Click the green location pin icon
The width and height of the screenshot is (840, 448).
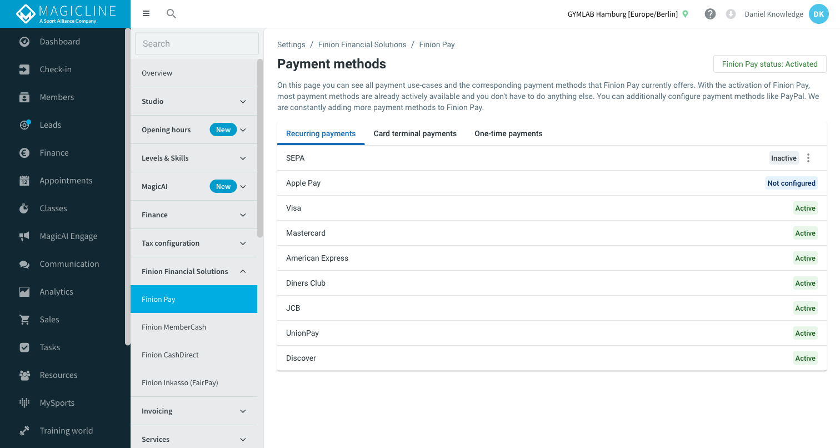click(x=686, y=14)
